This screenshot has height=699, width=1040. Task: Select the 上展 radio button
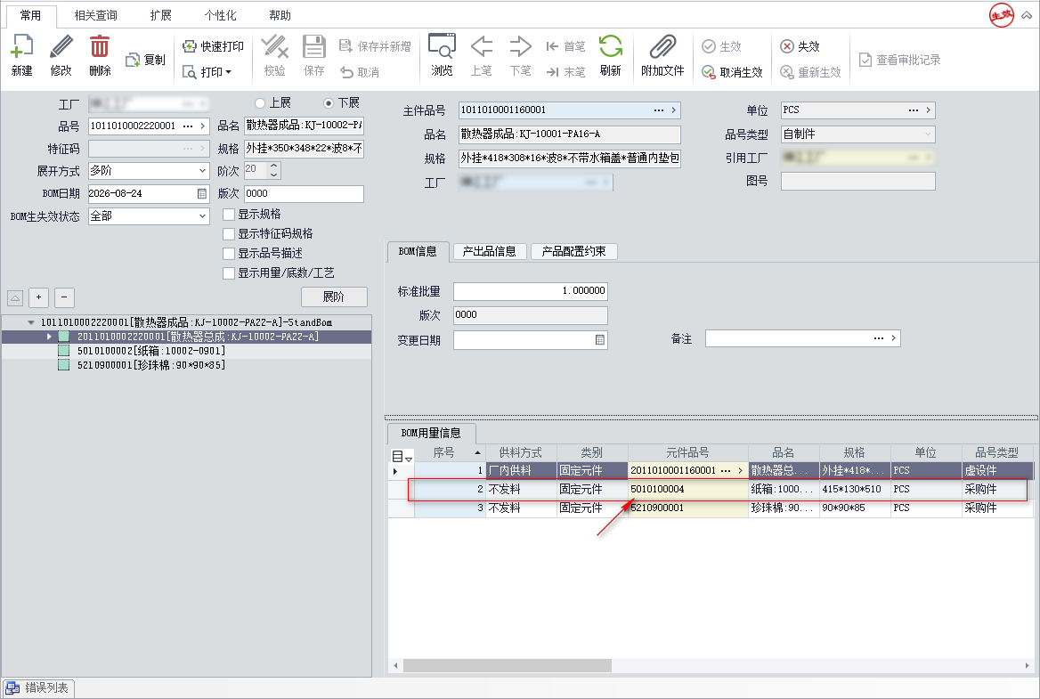260,102
